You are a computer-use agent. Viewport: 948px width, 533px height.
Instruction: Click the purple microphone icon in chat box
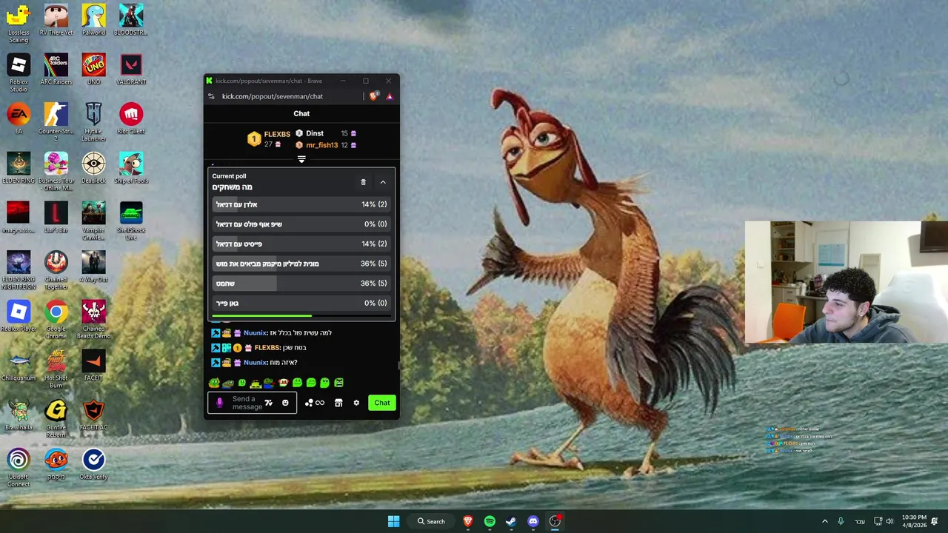tap(219, 403)
